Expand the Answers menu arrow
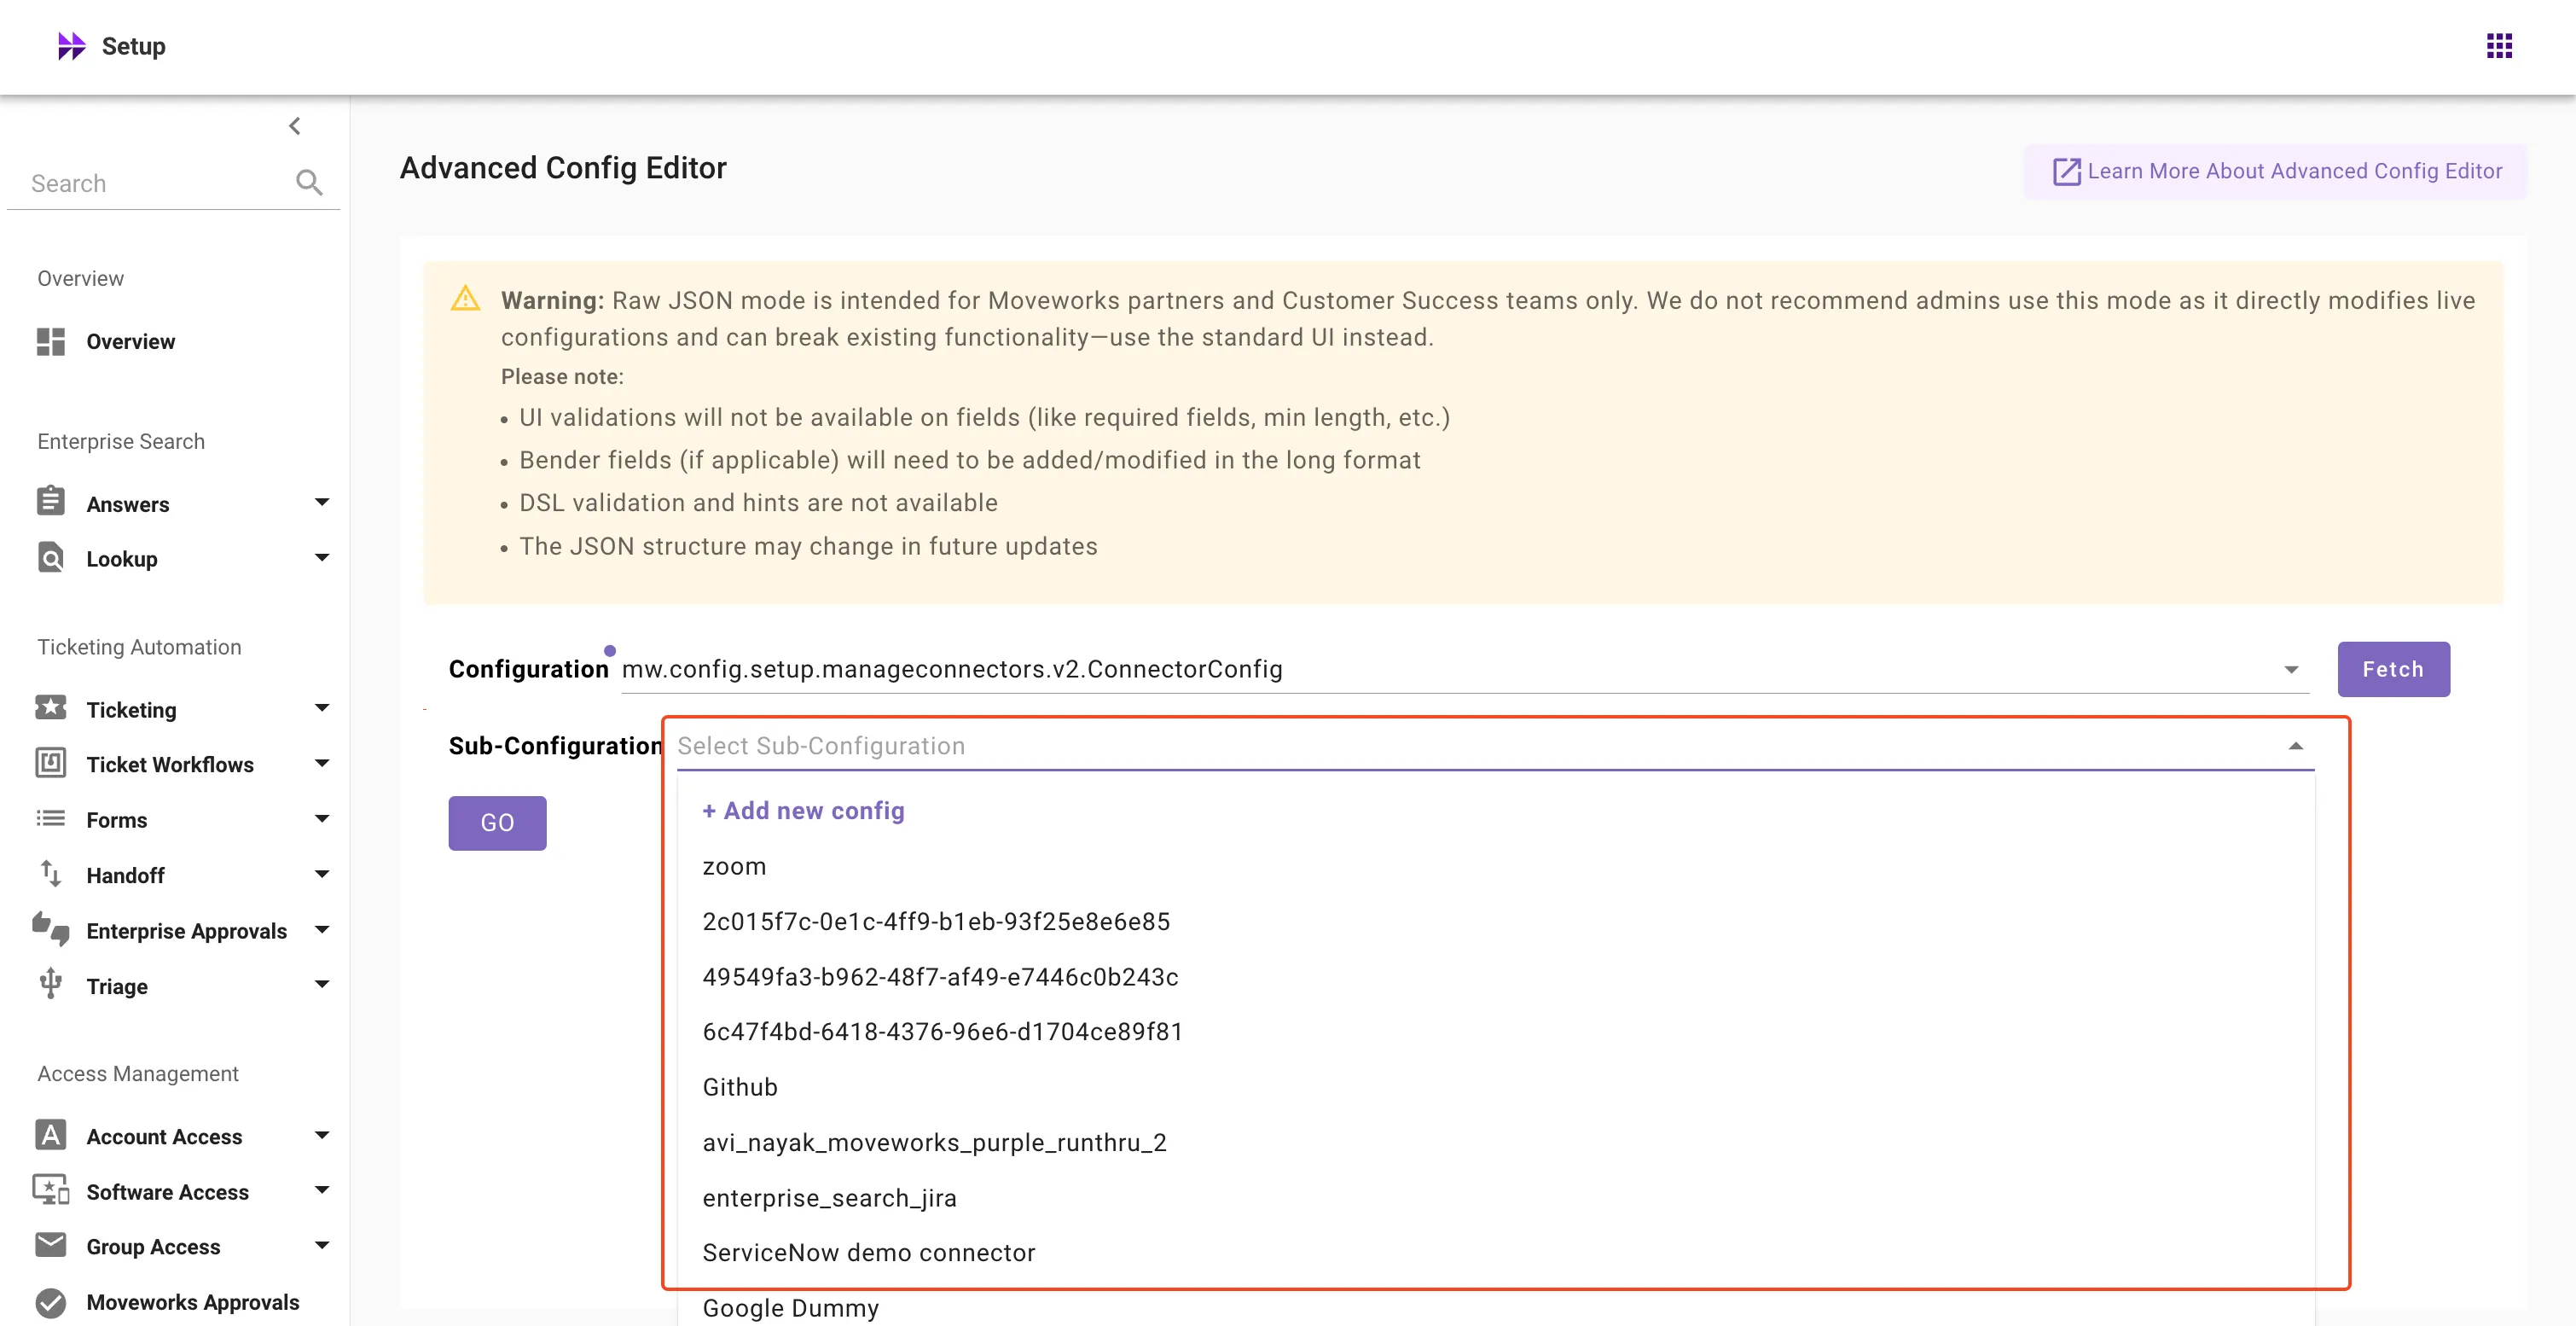The height and width of the screenshot is (1326, 2576). click(321, 503)
